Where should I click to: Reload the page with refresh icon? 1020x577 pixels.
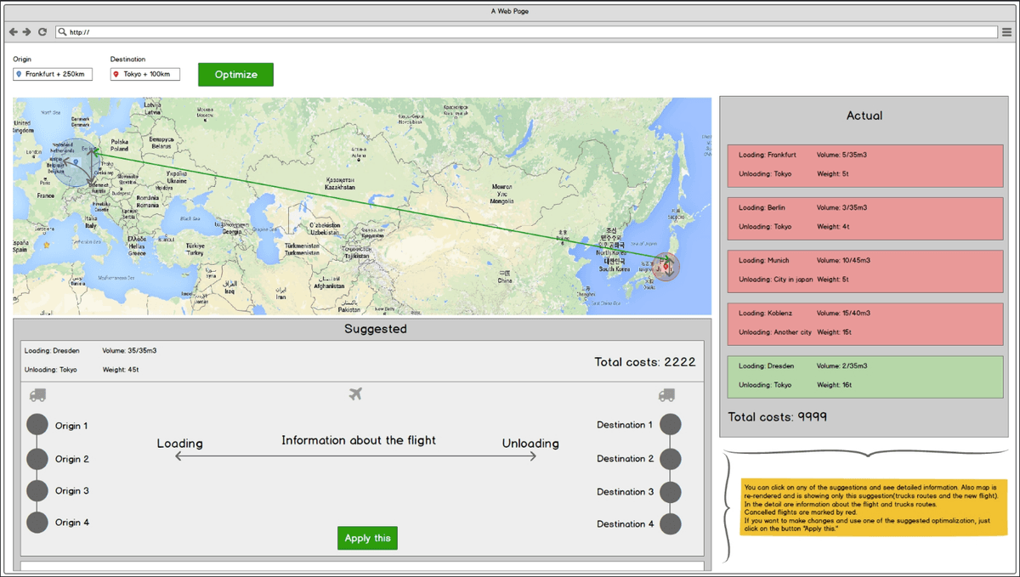tap(42, 32)
